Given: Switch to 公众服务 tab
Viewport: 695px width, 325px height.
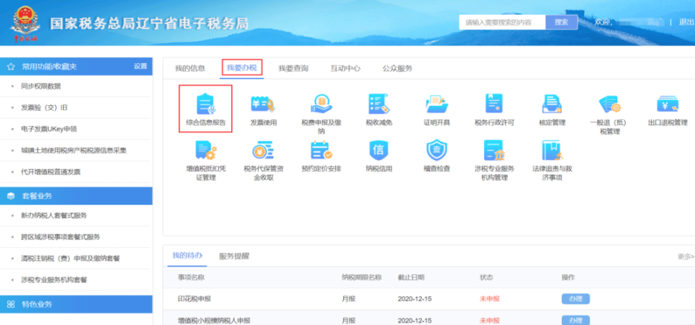Looking at the screenshot, I should click(x=397, y=68).
